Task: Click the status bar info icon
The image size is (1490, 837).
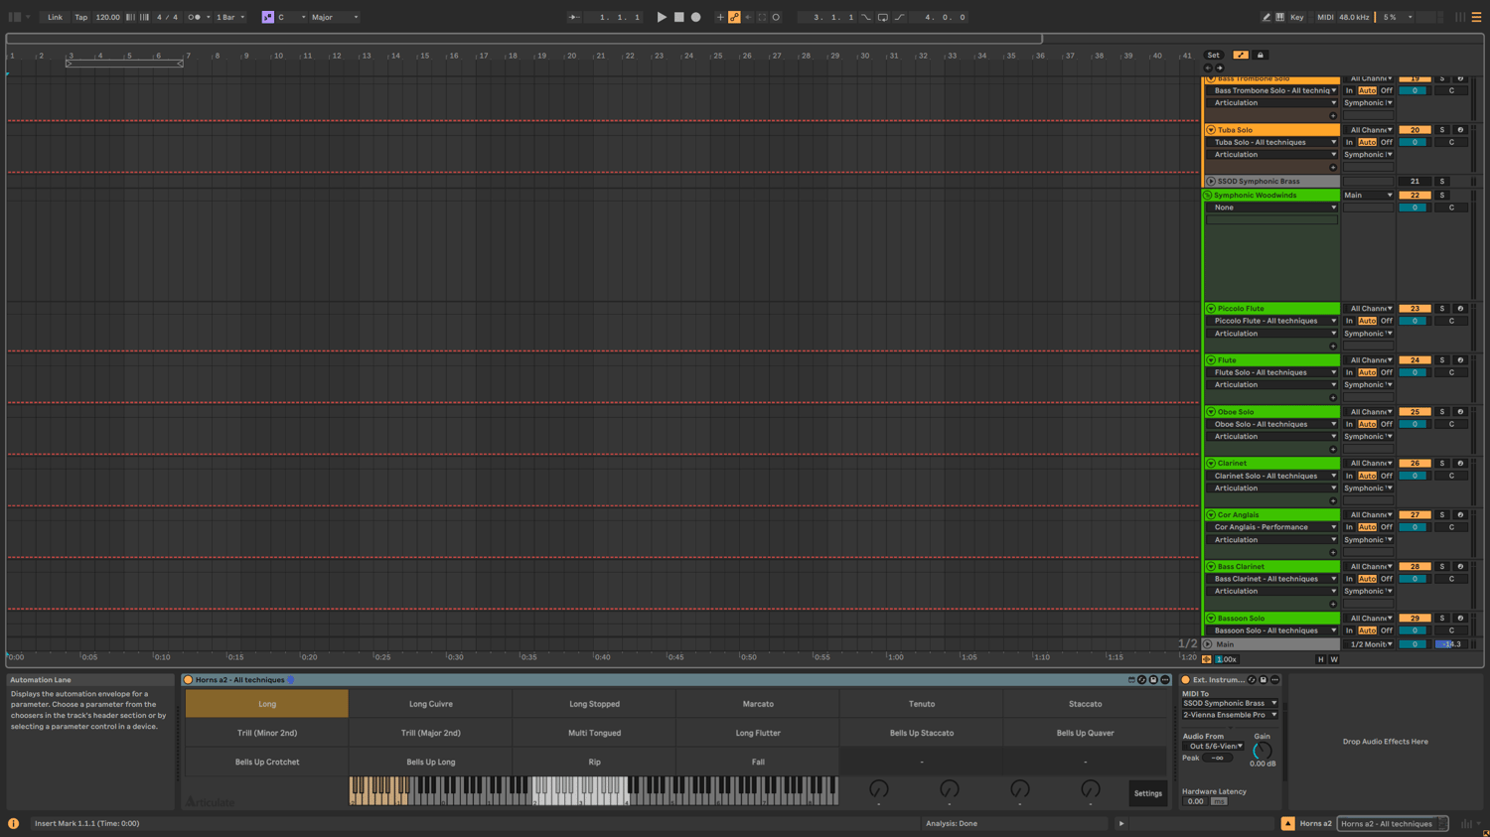Action: point(14,823)
